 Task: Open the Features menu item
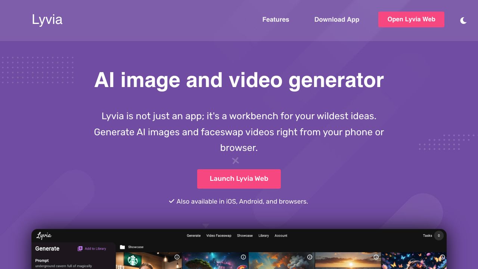tap(276, 19)
